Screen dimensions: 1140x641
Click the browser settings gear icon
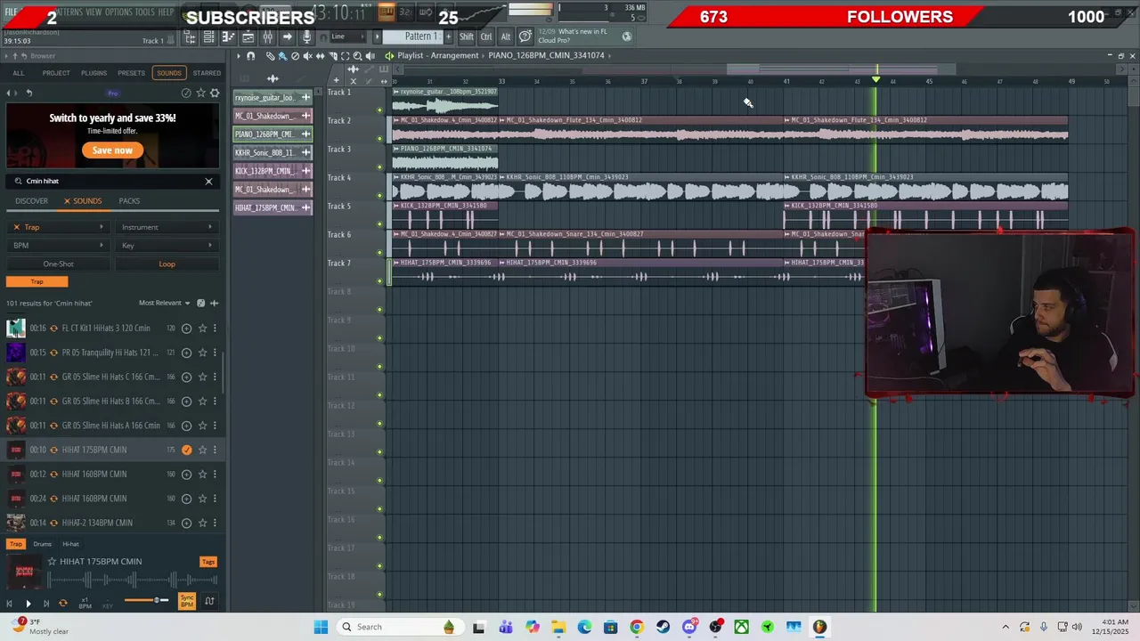click(215, 93)
